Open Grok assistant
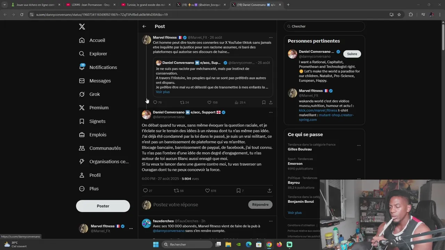 pos(89,94)
